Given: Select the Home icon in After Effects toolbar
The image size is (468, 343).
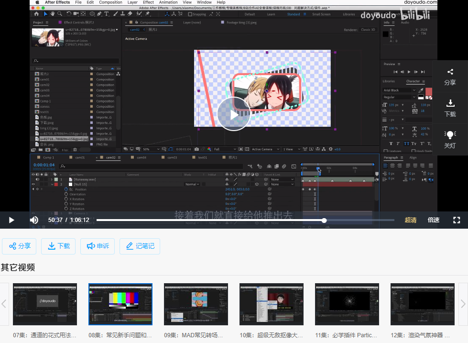Looking at the screenshot, I should (36, 14).
